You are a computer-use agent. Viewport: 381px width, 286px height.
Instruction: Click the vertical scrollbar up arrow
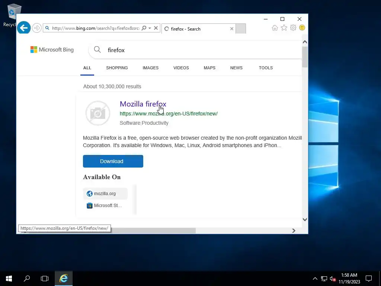point(305,42)
